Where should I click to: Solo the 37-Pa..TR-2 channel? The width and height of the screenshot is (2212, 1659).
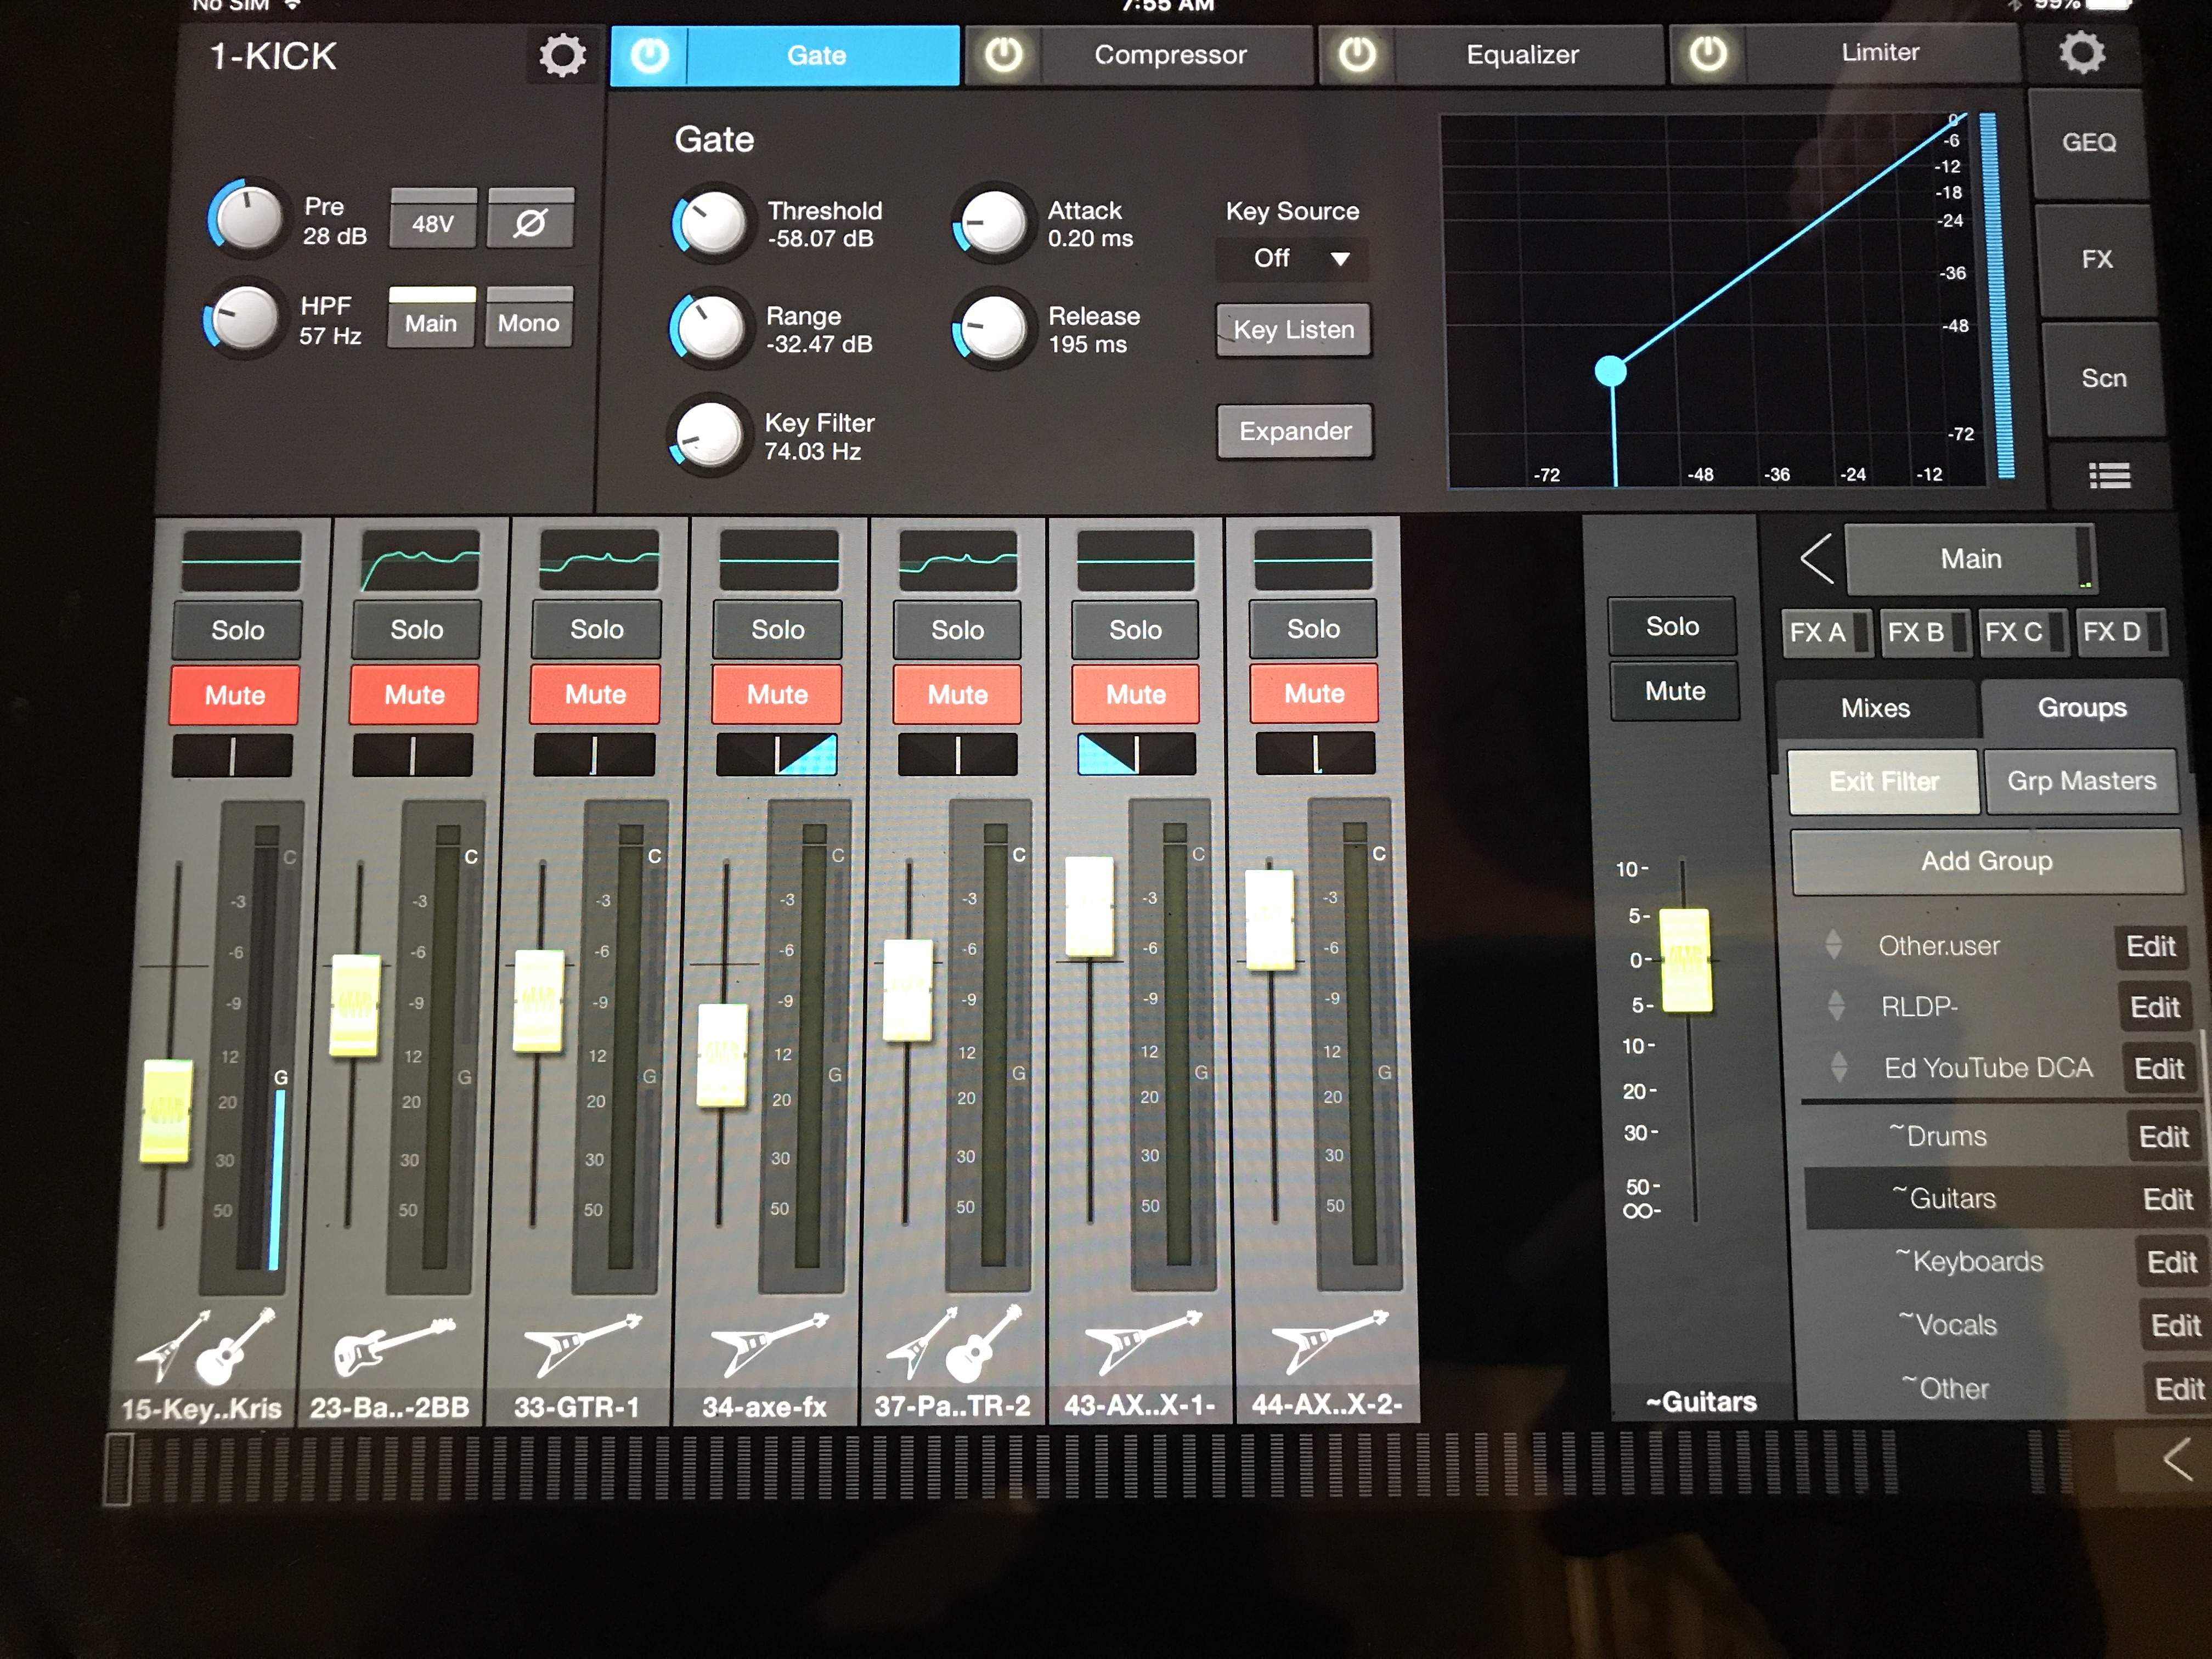click(x=958, y=629)
